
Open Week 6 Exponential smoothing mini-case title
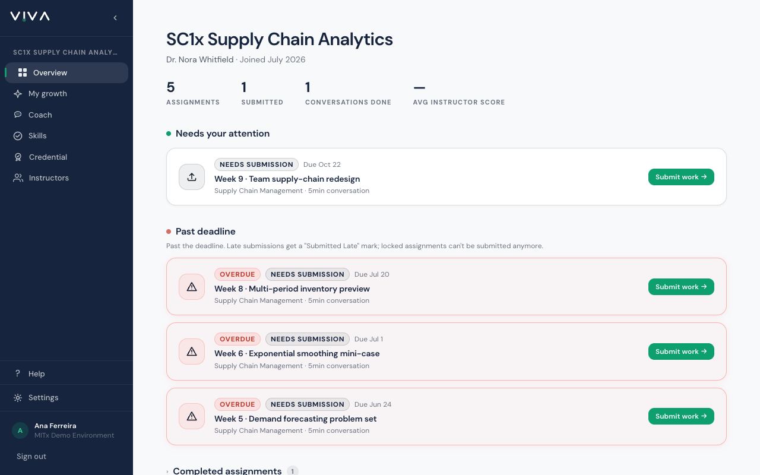[x=297, y=353]
